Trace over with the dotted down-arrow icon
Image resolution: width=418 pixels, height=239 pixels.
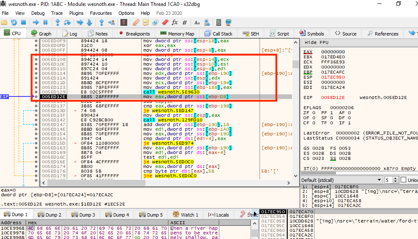89,22
